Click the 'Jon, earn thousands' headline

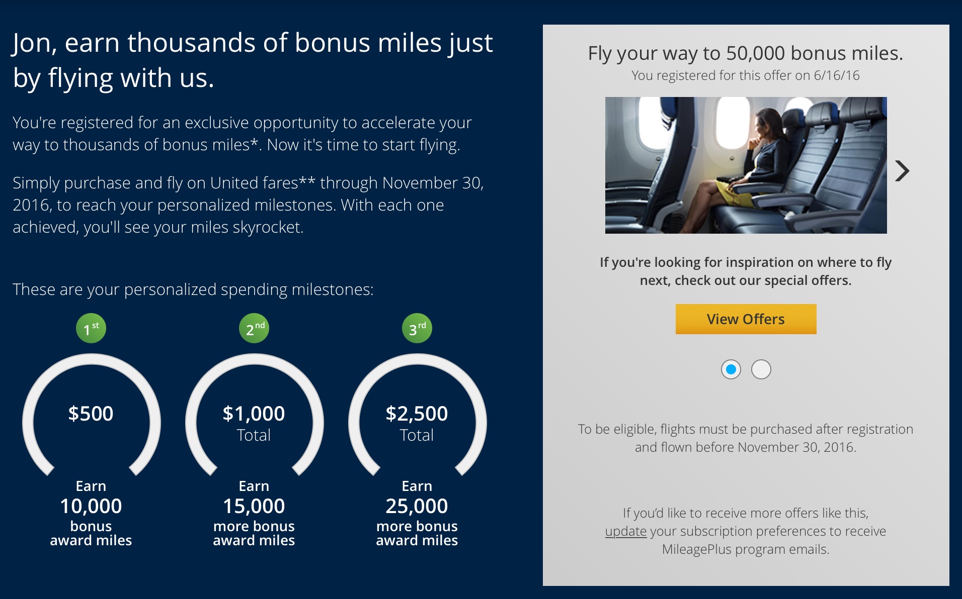pyautogui.click(x=253, y=60)
